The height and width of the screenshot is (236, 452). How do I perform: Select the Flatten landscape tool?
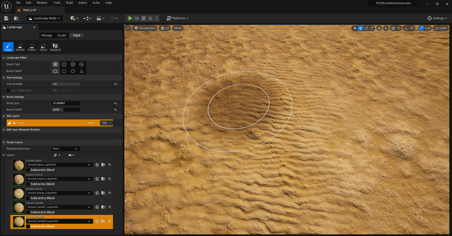32,47
